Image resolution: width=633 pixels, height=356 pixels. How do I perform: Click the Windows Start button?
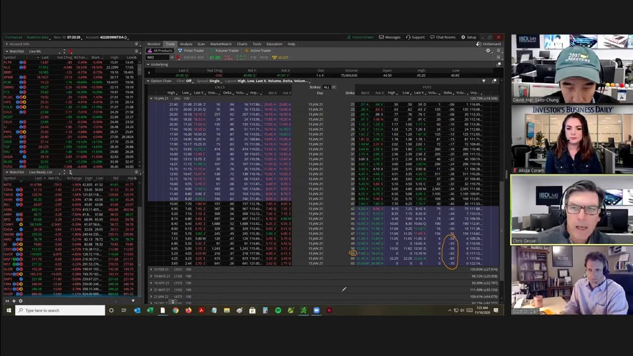8,311
